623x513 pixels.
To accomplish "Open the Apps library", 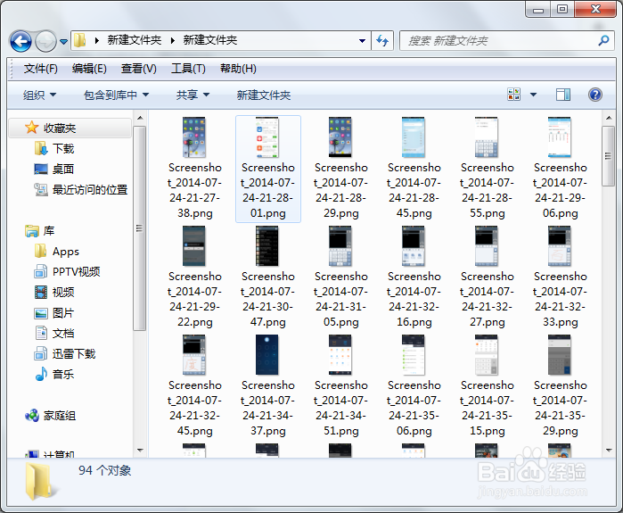I will click(57, 252).
